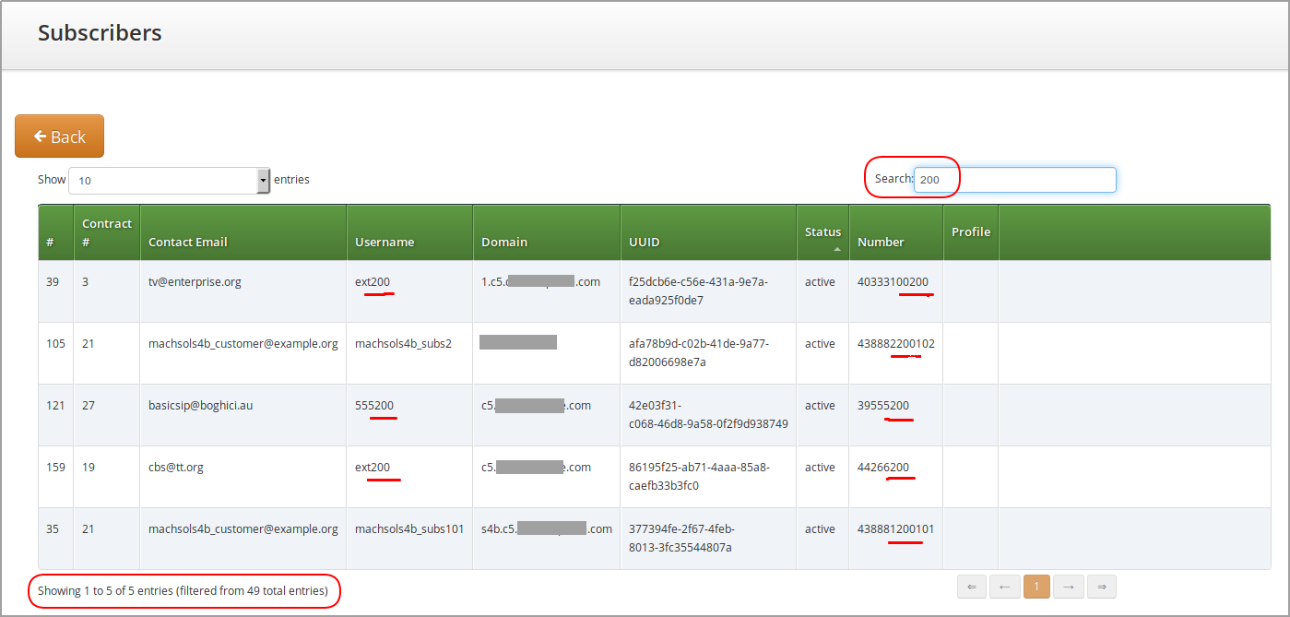Click the entries-per-page dropdown arrow
The image size is (1290, 617).
263,180
